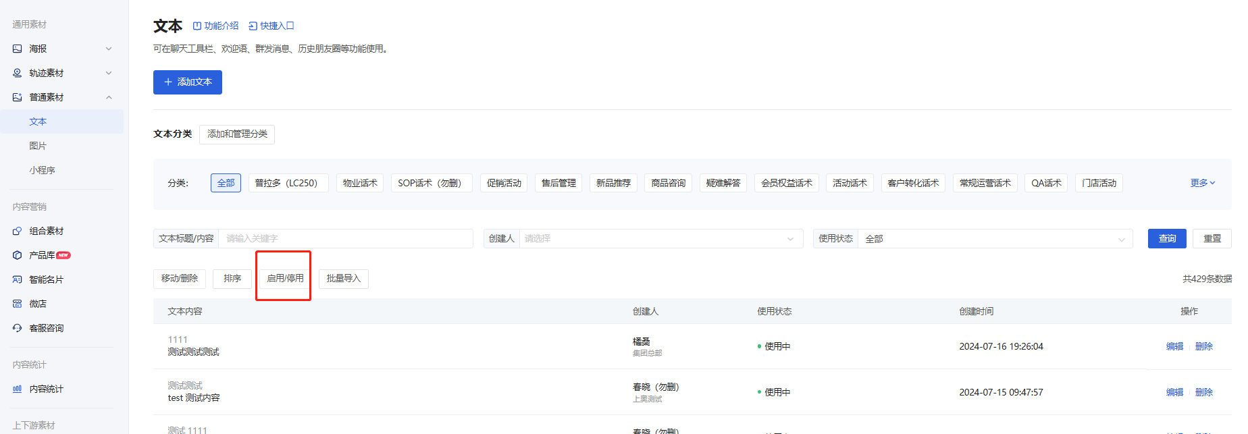Click the 普通素材 sidebar icon
The image size is (1248, 434).
point(18,97)
